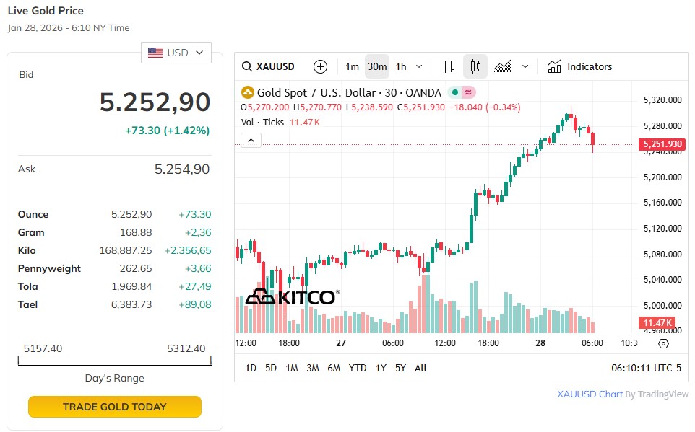Select the area chart style icon
This screenshot has width=695, height=432.
(x=503, y=66)
